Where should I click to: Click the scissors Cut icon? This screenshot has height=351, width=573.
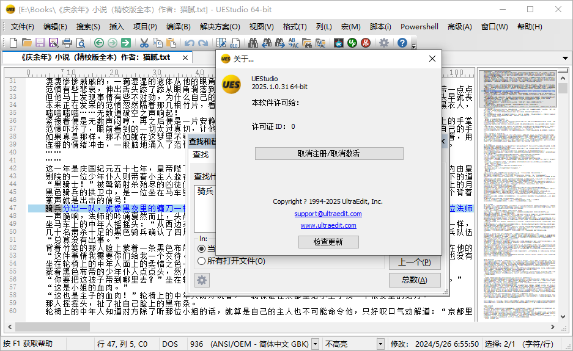click(x=144, y=43)
